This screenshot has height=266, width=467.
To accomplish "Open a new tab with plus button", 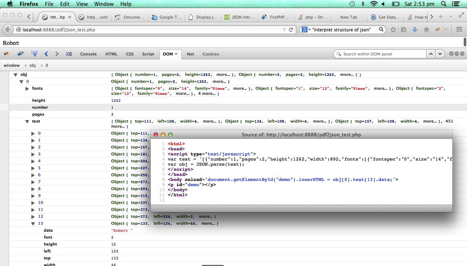I will (441, 17).
